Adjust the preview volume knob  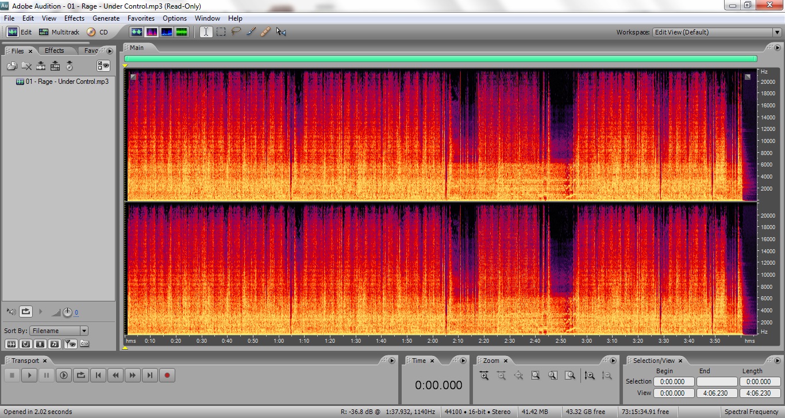pos(67,312)
